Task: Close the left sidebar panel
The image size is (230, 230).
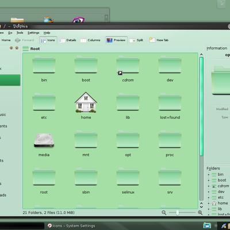Action: (x=17, y=48)
